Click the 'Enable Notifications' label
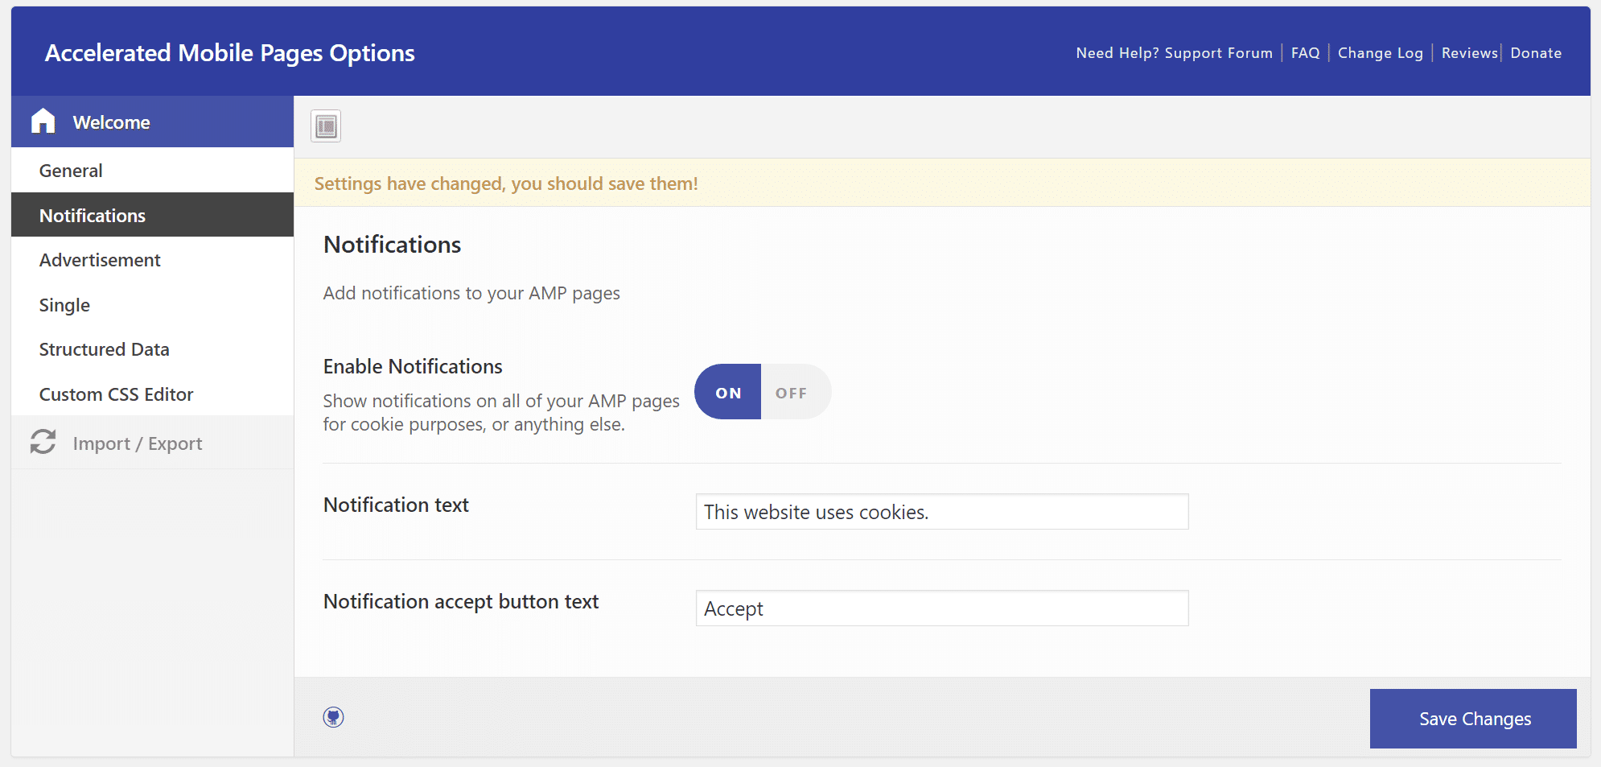Viewport: 1601px width, 767px height. click(x=413, y=366)
